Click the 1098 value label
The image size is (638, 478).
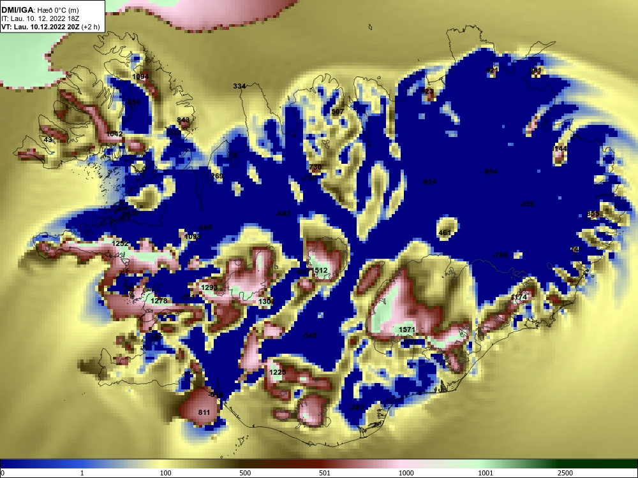click(x=193, y=236)
